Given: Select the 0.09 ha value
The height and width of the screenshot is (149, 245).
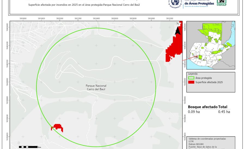Looking at the screenshot, I should pos(194,112).
